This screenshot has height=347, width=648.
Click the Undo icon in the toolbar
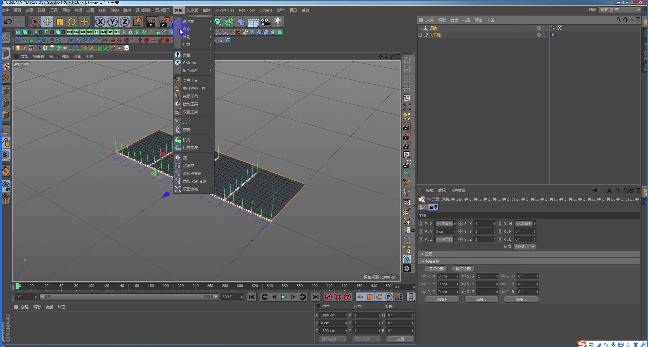pos(7,22)
